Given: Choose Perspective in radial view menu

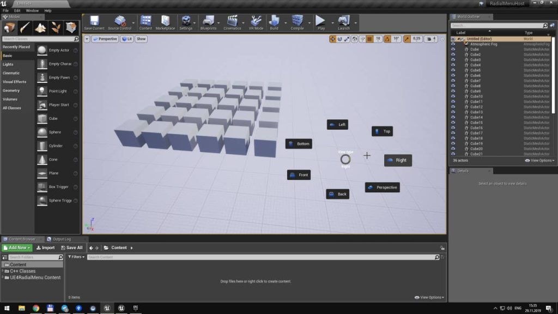Looking at the screenshot, I should pos(382,188).
